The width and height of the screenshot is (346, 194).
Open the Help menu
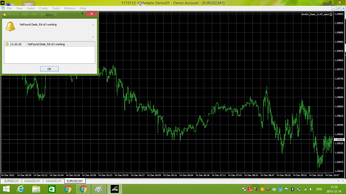click(83, 8)
